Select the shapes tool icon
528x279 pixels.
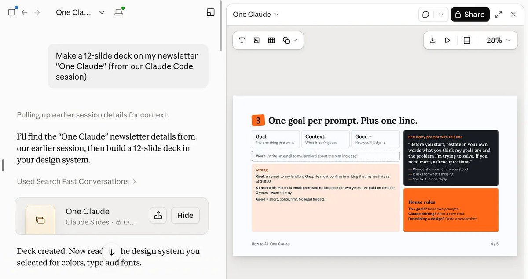point(286,40)
